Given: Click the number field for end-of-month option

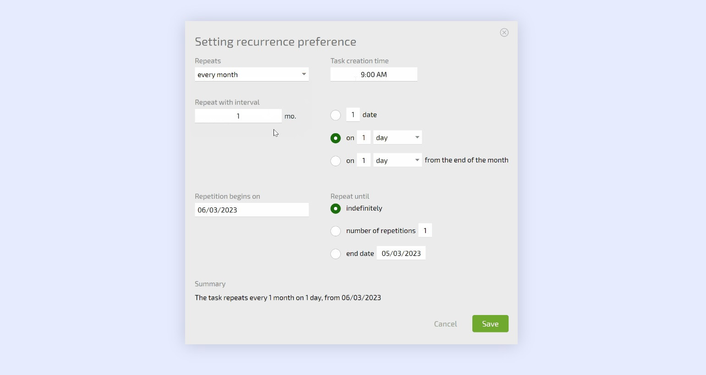Looking at the screenshot, I should (364, 161).
